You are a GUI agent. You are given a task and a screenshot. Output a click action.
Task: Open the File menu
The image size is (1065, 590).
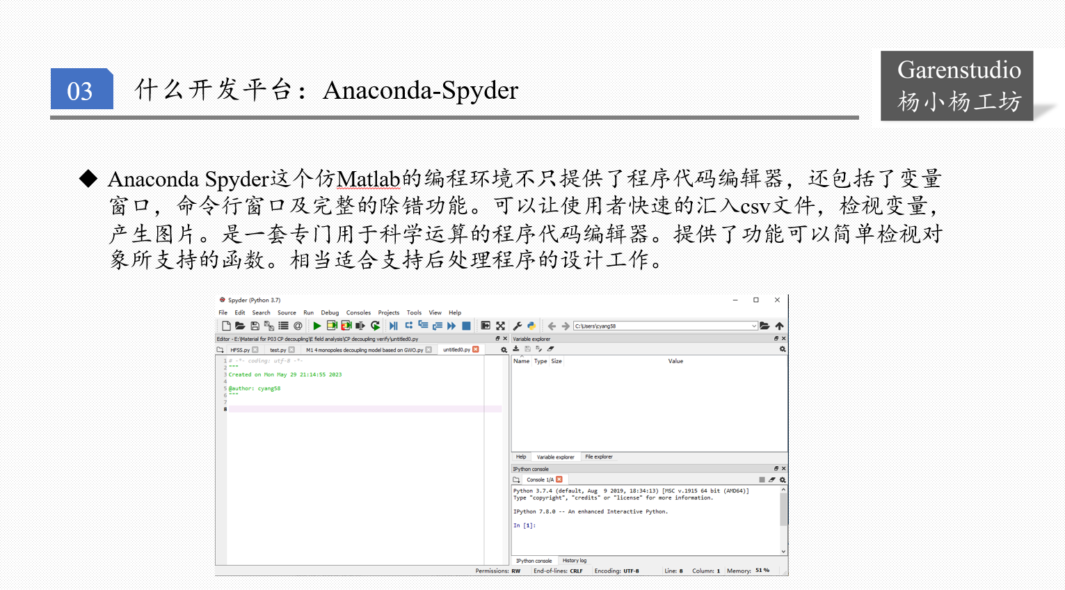click(x=223, y=312)
